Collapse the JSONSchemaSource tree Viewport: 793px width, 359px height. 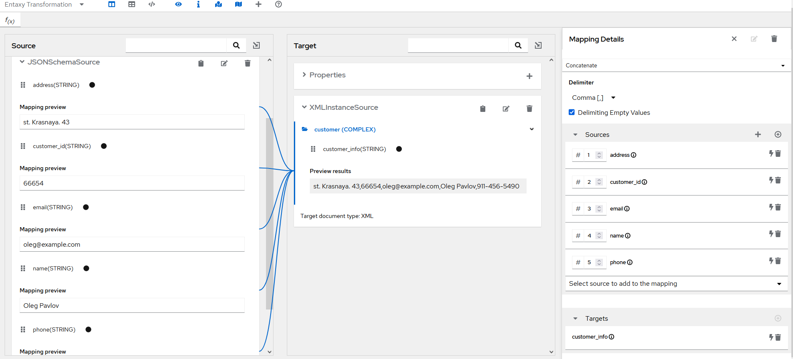tap(22, 62)
